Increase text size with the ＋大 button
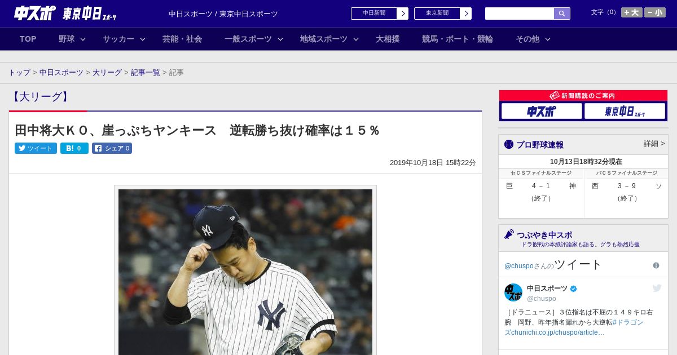 click(631, 12)
